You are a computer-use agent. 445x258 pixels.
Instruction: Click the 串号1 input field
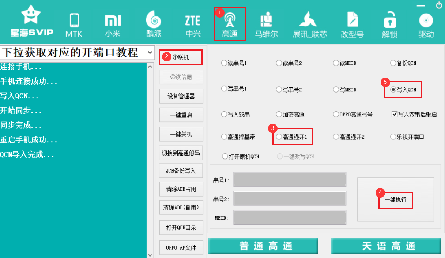(x=290, y=180)
